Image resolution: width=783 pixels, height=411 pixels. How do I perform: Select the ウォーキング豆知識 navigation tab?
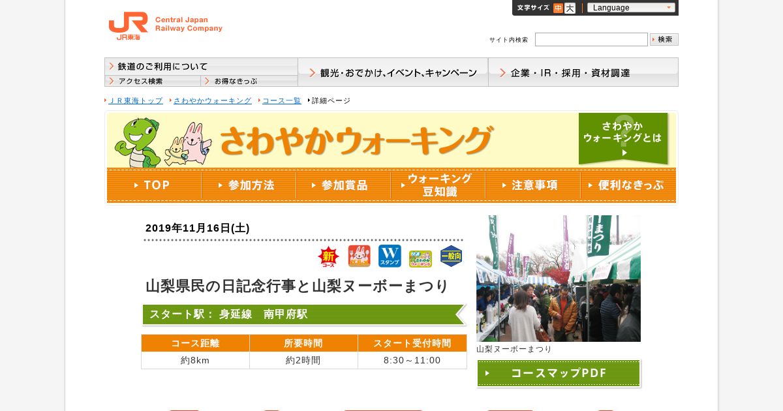(x=438, y=185)
